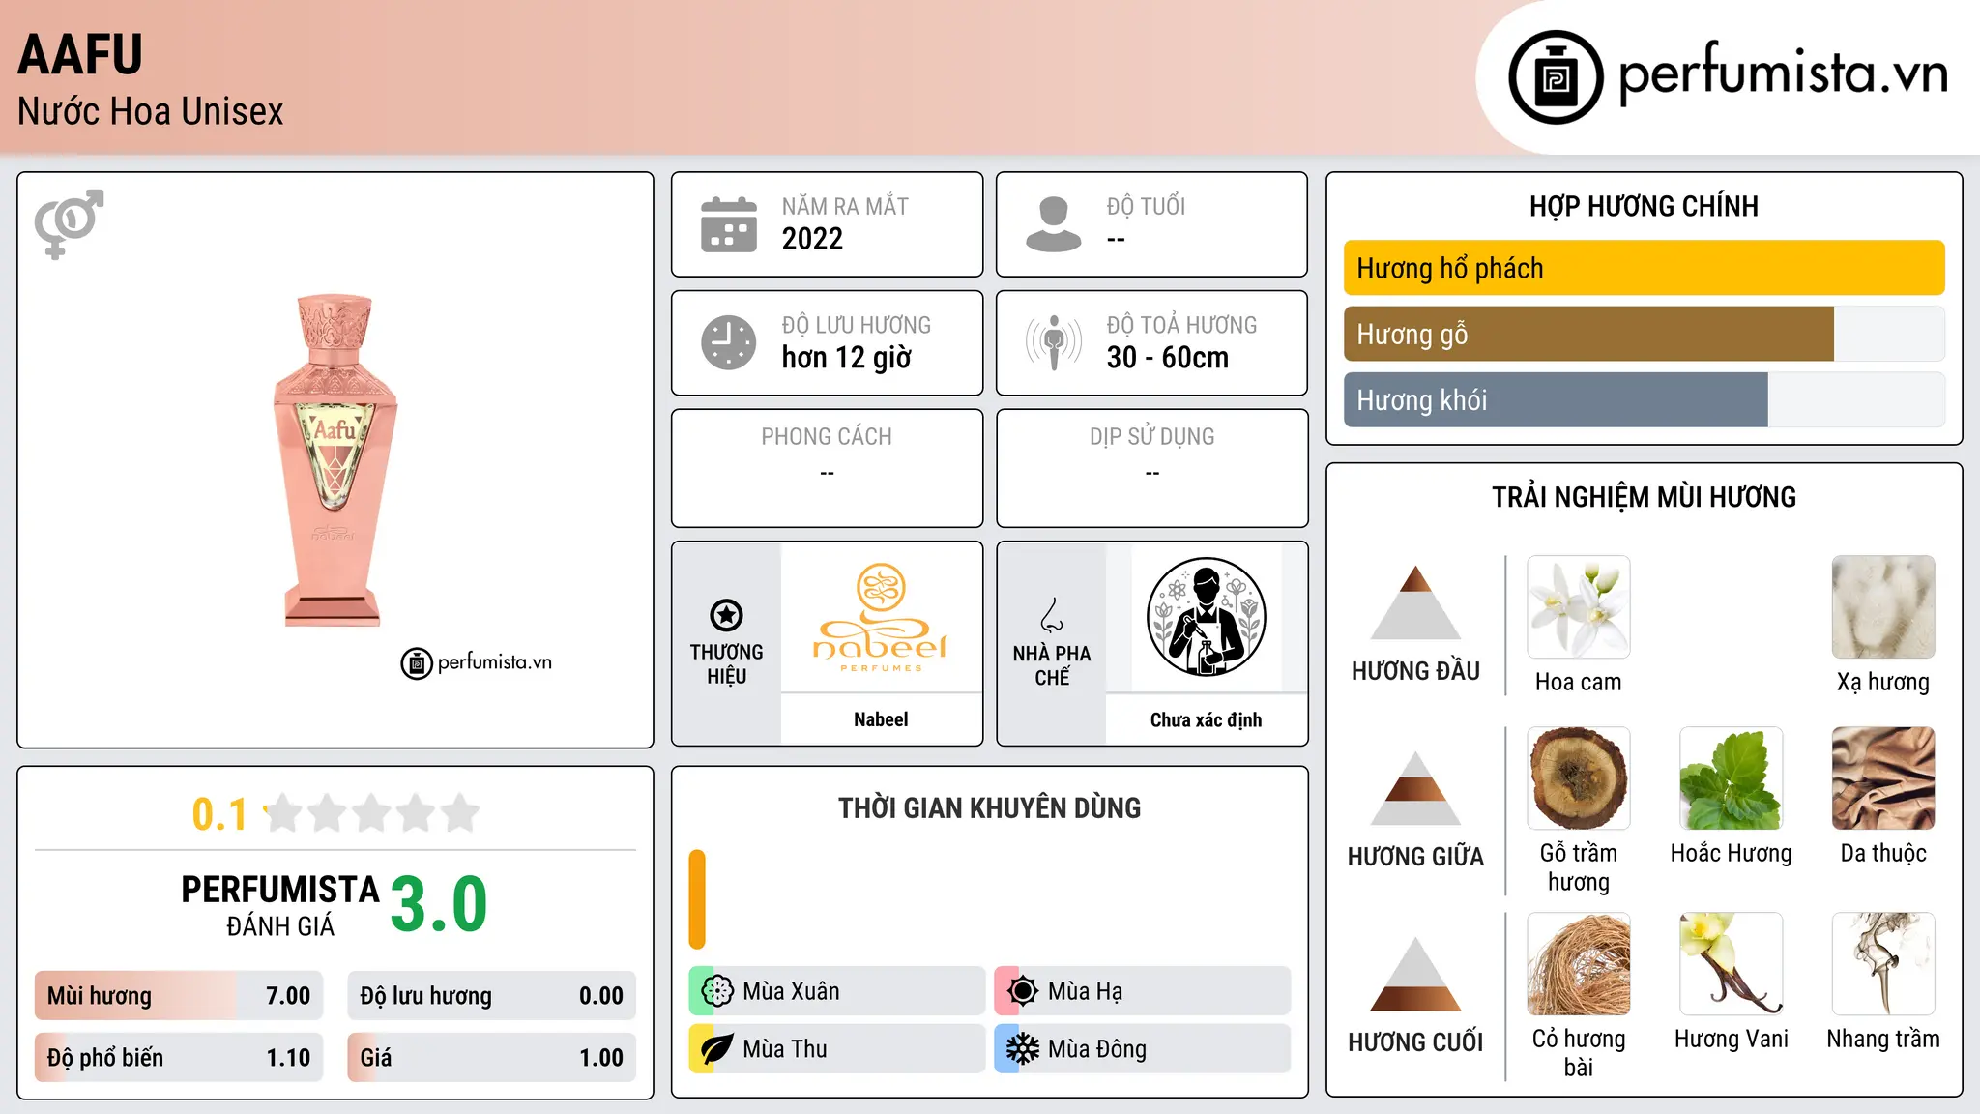Select the Mùa Thu season row
Viewport: 1980px width, 1114px height.
point(837,1049)
